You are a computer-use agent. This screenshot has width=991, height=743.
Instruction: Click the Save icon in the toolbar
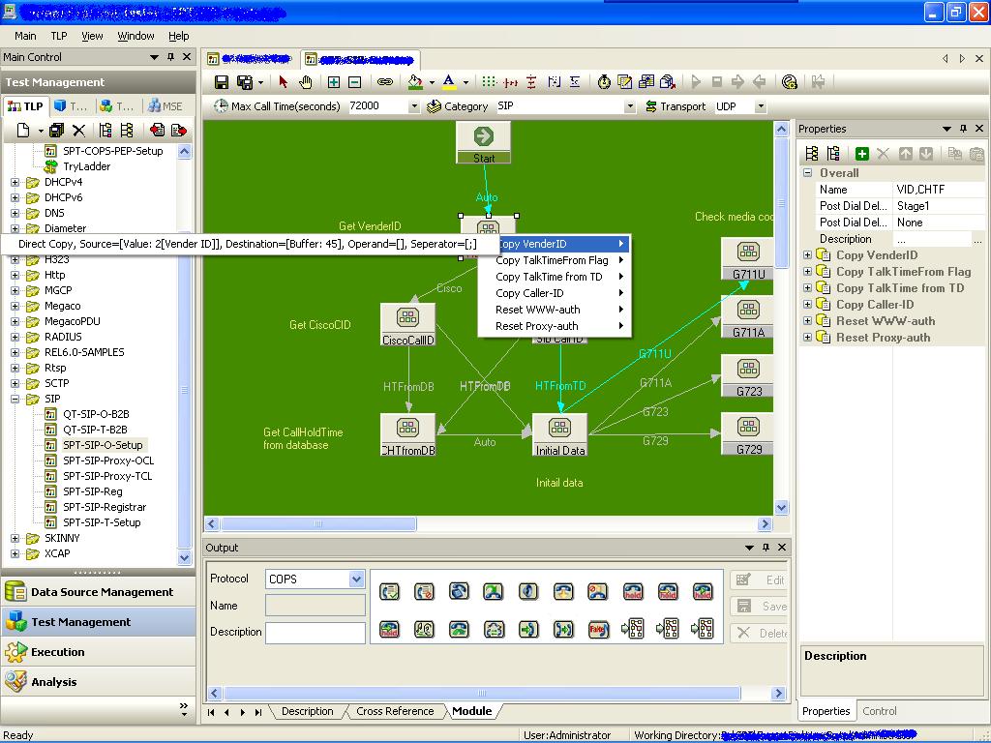[222, 82]
